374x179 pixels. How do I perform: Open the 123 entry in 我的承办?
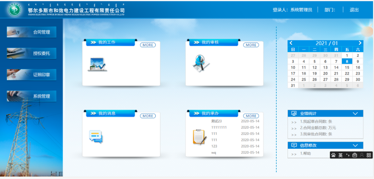[x=214, y=146]
